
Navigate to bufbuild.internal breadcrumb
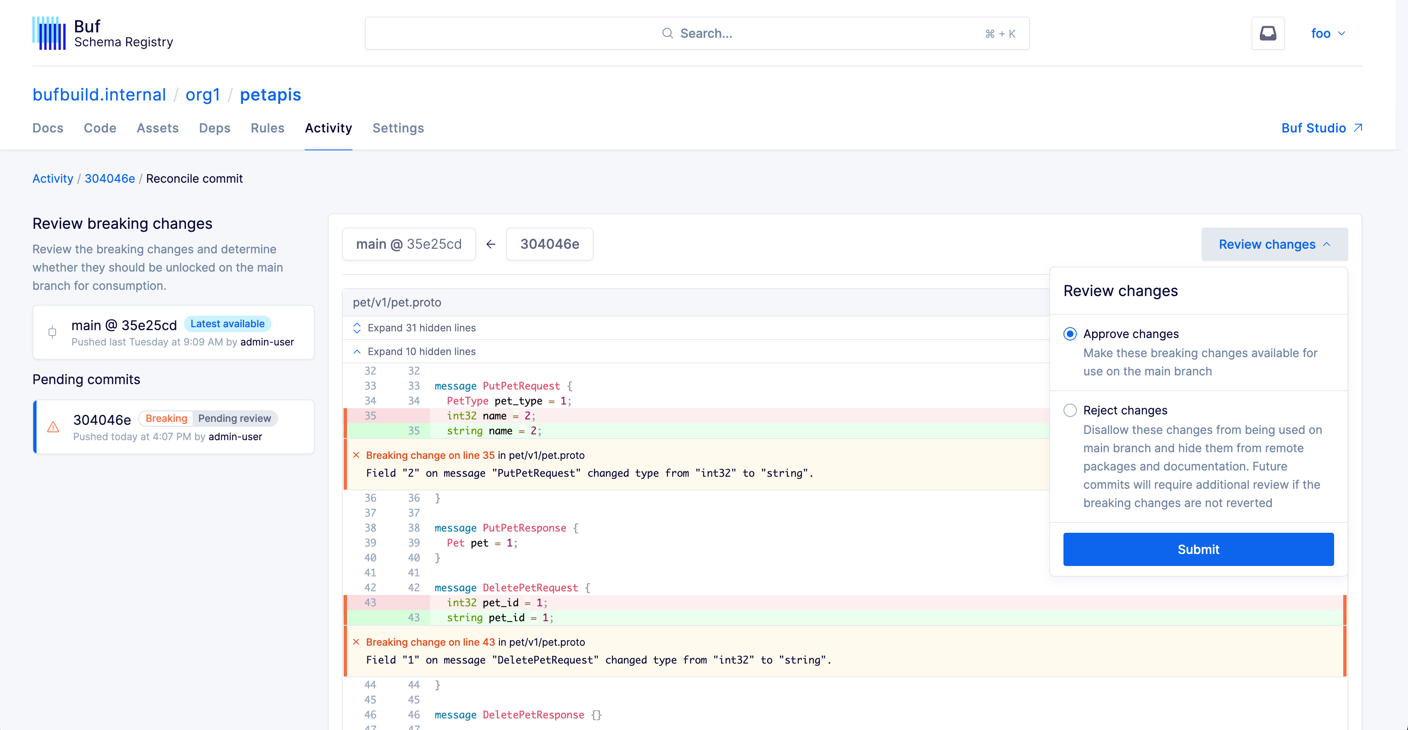(100, 95)
